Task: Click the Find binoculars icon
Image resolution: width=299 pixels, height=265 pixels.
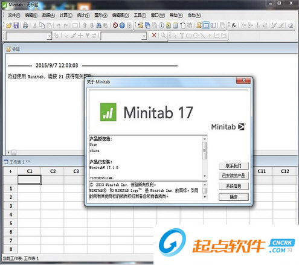Action: (x=99, y=25)
